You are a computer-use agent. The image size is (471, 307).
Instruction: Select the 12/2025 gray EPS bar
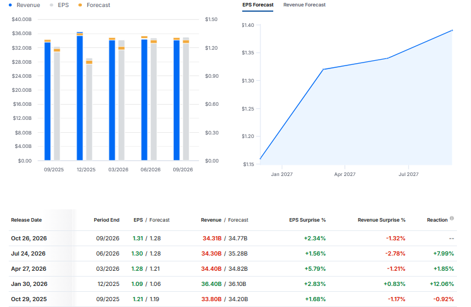click(89, 109)
